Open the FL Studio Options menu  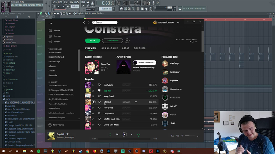(31, 5)
